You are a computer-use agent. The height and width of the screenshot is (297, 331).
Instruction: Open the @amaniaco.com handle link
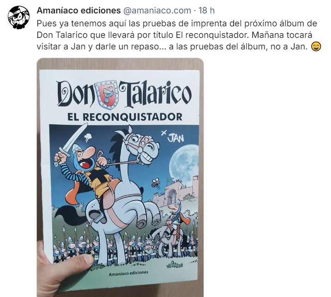pos(157,10)
